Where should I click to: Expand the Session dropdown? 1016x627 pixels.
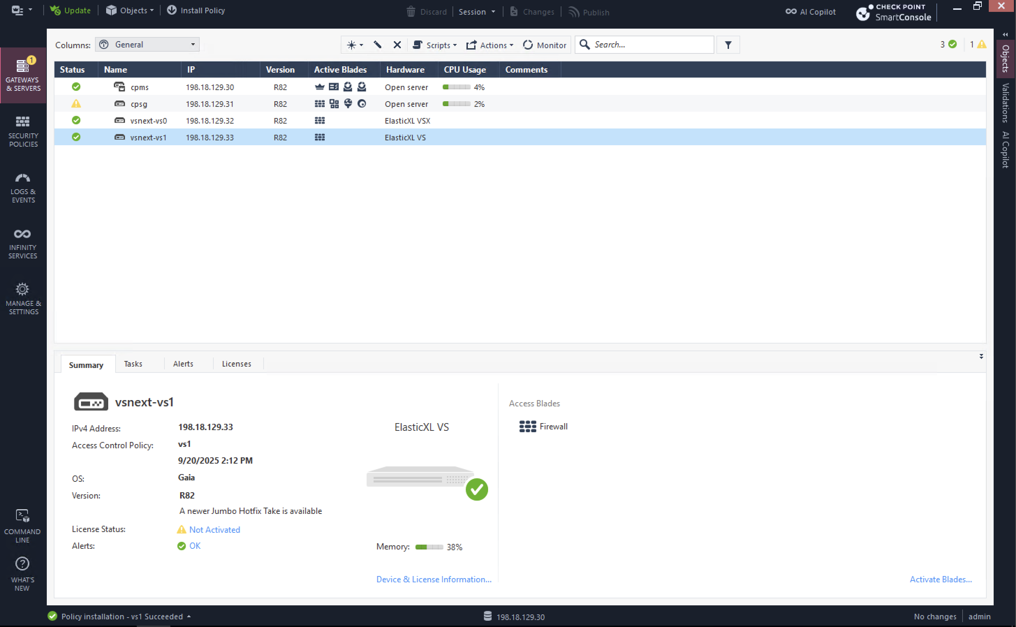477,12
